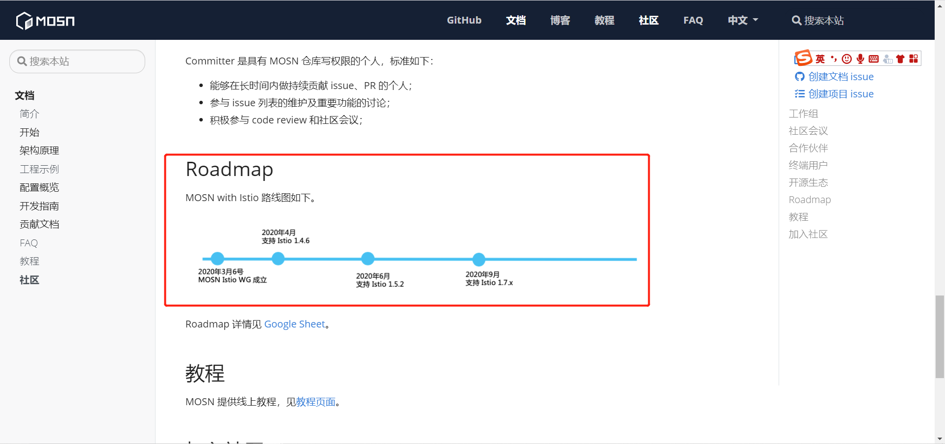Jump to 加入社区 in the page contents
This screenshot has width=945, height=444.
(x=808, y=234)
